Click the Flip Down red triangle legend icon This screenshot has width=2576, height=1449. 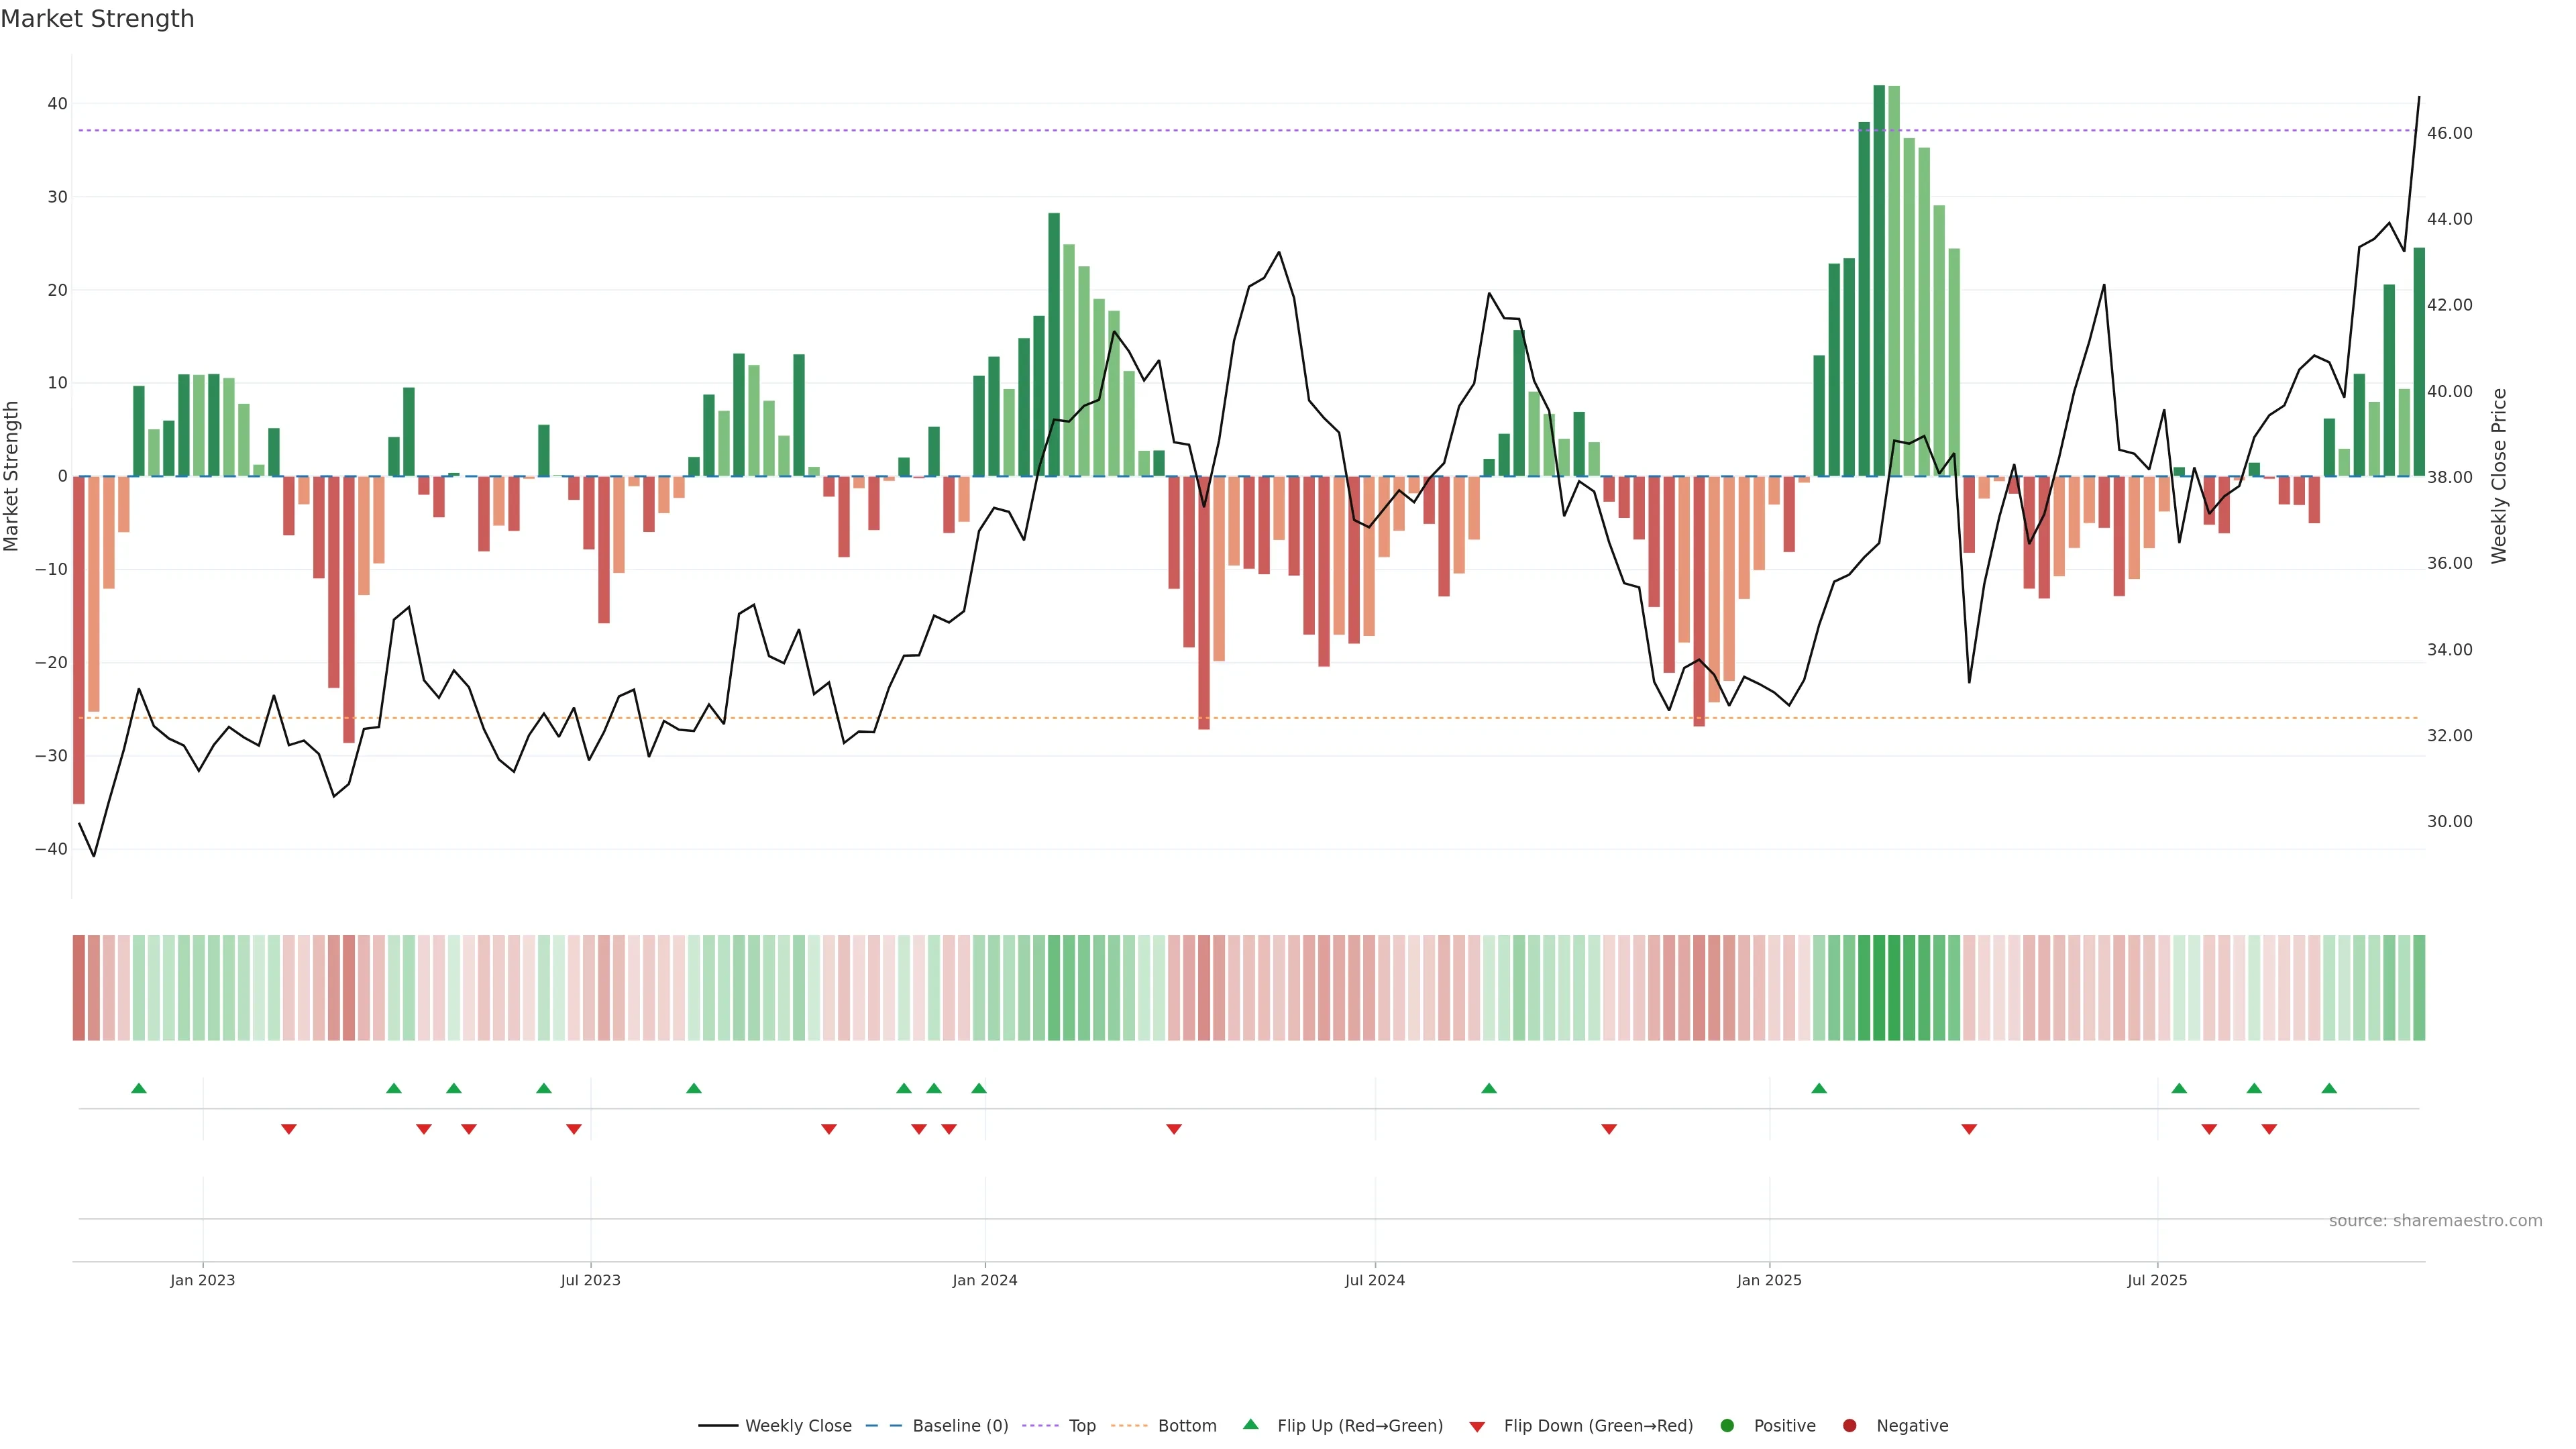(x=1477, y=1426)
